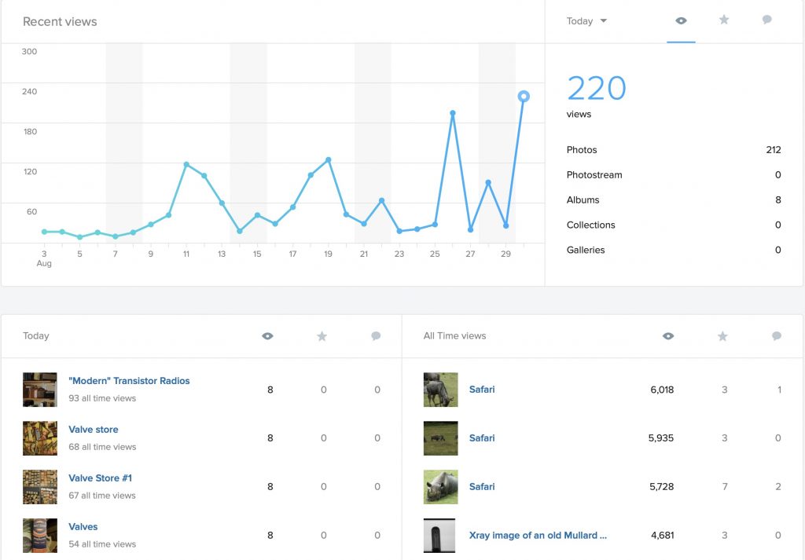Viewport: 805px width, 560px height.
Task: Click the eye icon in the All Time views header
Action: (x=668, y=336)
